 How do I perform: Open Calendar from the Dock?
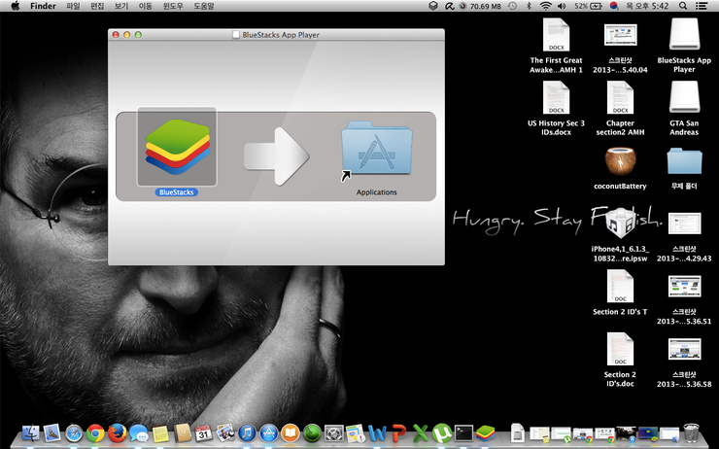[x=204, y=432]
